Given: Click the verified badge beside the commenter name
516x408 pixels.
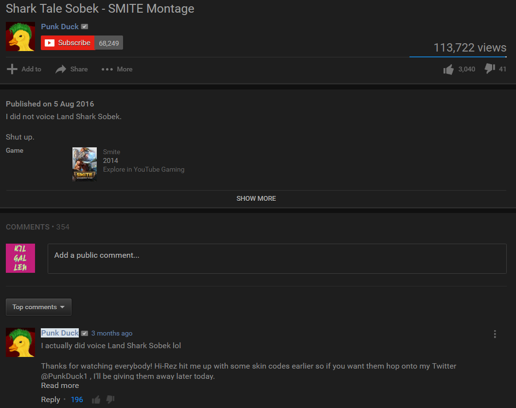Looking at the screenshot, I should [85, 333].
